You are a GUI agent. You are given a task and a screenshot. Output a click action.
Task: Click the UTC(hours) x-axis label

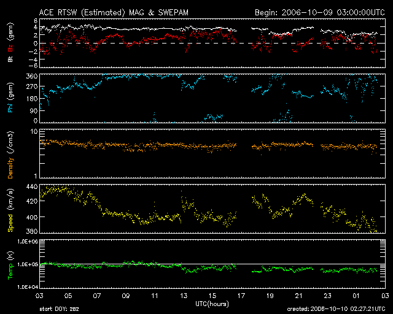(212, 304)
